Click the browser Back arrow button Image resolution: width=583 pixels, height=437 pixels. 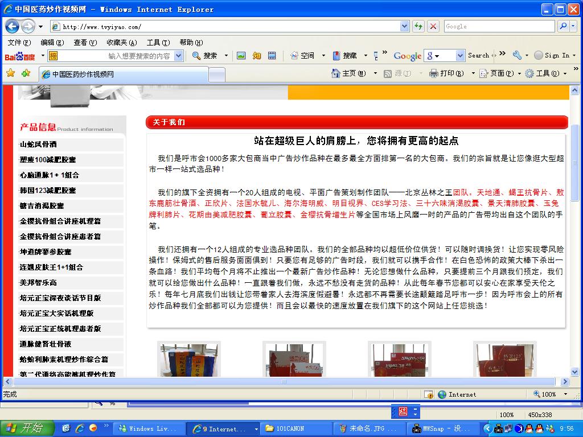click(x=12, y=26)
